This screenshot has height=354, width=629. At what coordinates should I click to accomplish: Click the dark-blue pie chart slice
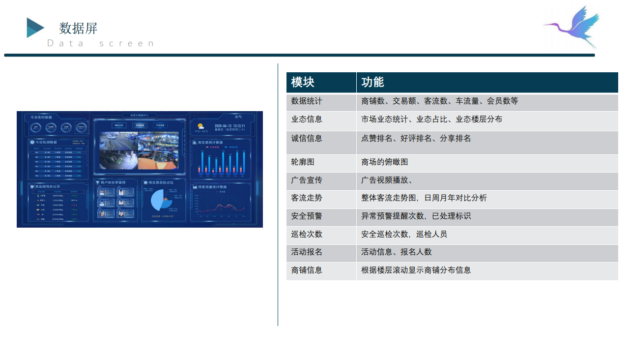pyautogui.click(x=167, y=204)
